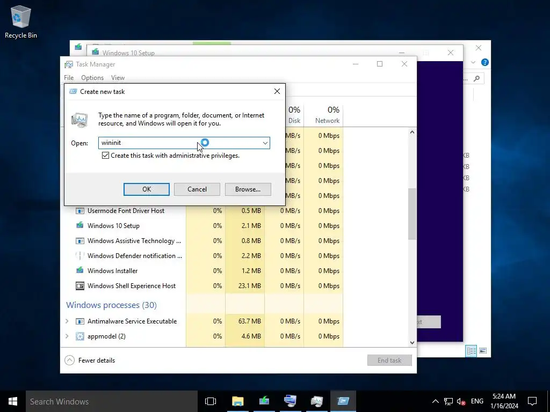Switch to the Create new task taskbar icon

point(343,401)
